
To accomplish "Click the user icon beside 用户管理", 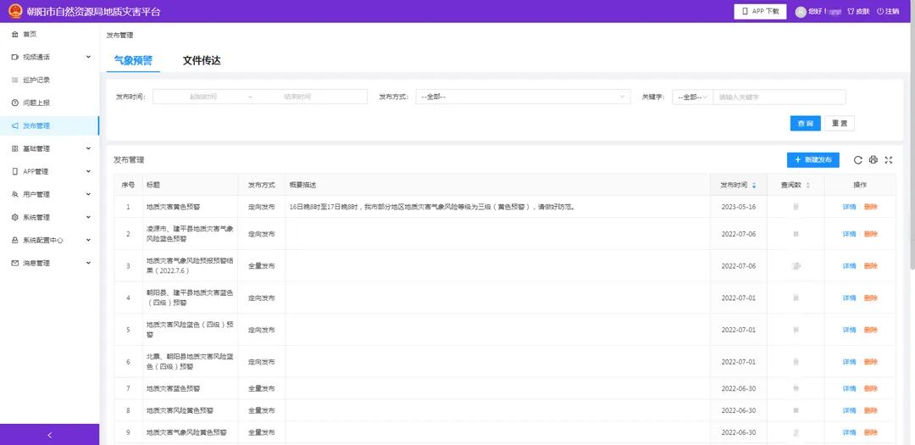I will tap(14, 194).
